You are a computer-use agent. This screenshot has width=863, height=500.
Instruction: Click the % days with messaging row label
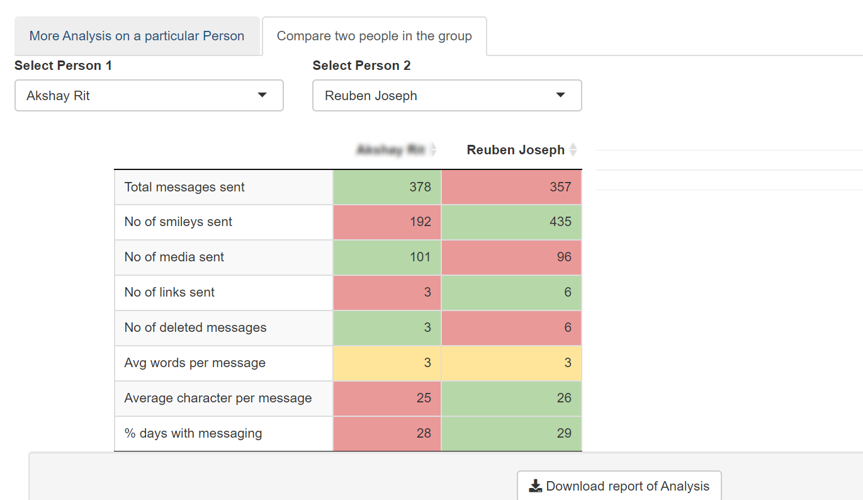[193, 433]
